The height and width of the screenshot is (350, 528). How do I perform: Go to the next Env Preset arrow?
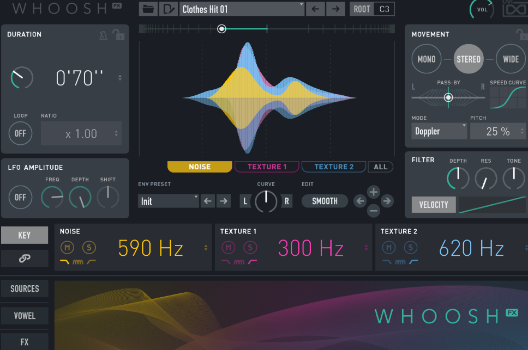pyautogui.click(x=224, y=201)
